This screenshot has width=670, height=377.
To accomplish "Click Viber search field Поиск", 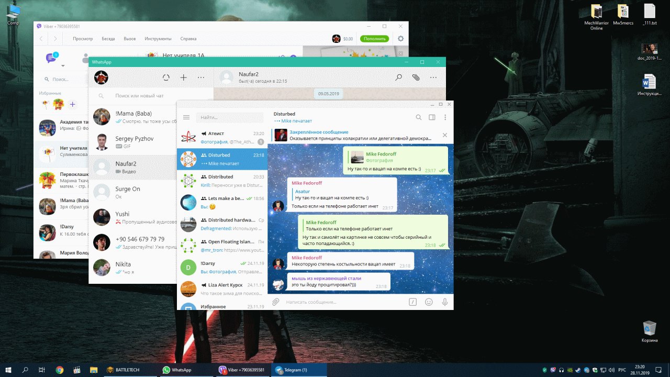I will pos(65,80).
